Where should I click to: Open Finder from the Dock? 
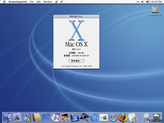(7, 117)
